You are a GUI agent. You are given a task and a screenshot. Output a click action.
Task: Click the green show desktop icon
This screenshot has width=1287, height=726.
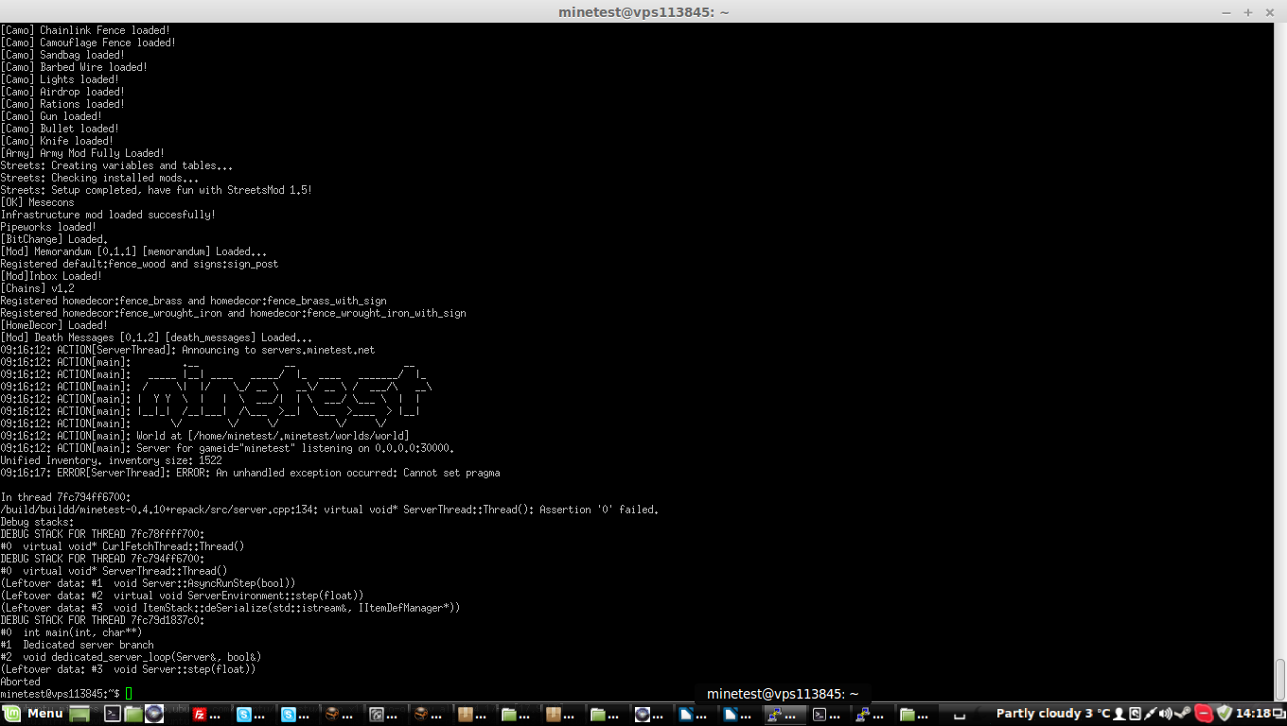(x=80, y=714)
